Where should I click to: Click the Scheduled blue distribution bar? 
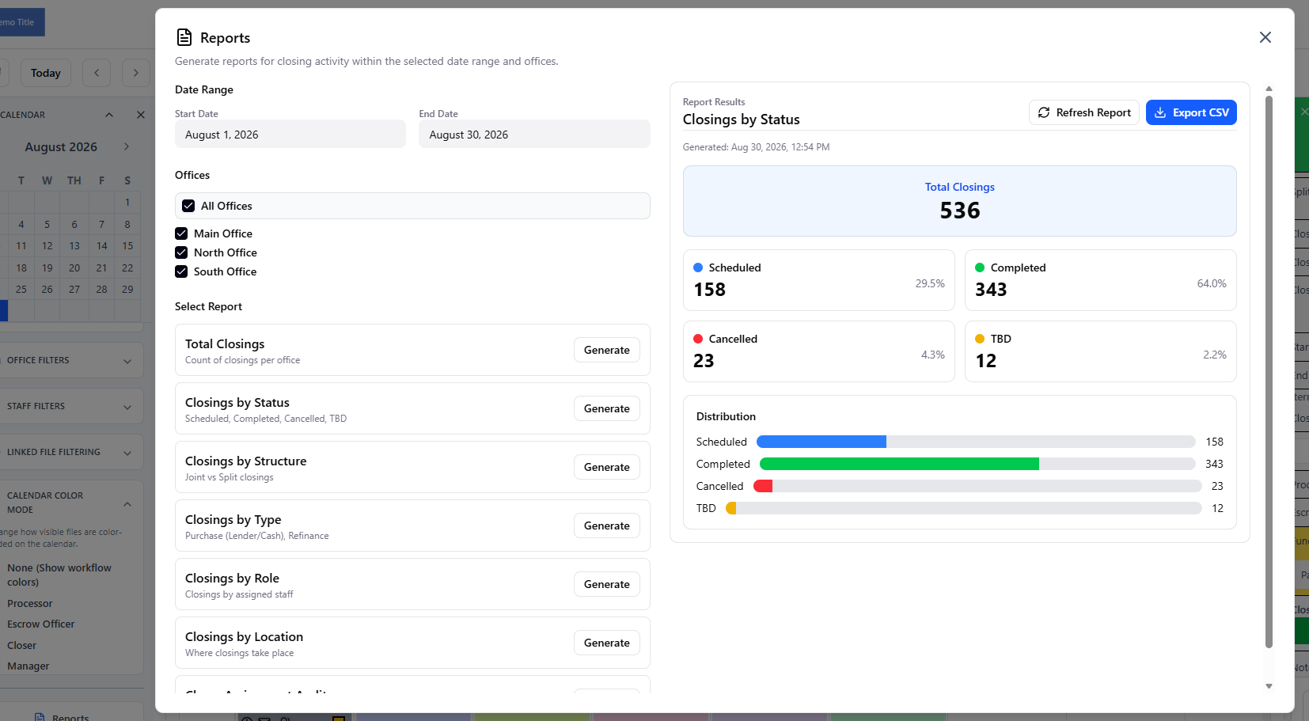pyautogui.click(x=821, y=442)
